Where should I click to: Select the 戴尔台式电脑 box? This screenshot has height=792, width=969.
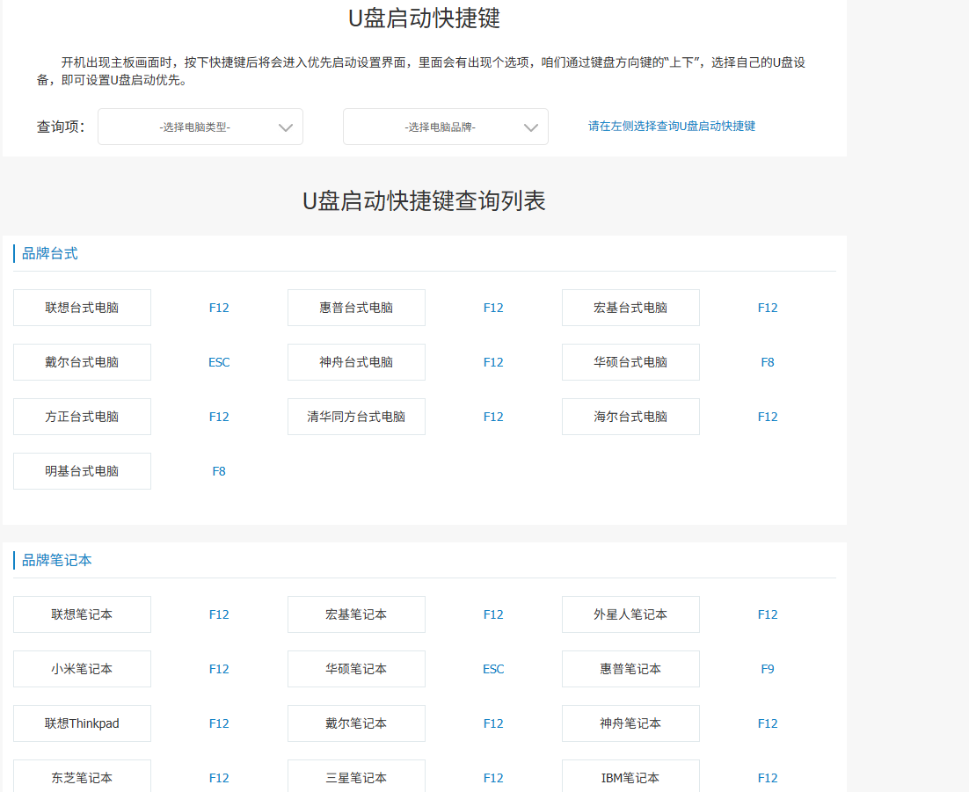(82, 362)
